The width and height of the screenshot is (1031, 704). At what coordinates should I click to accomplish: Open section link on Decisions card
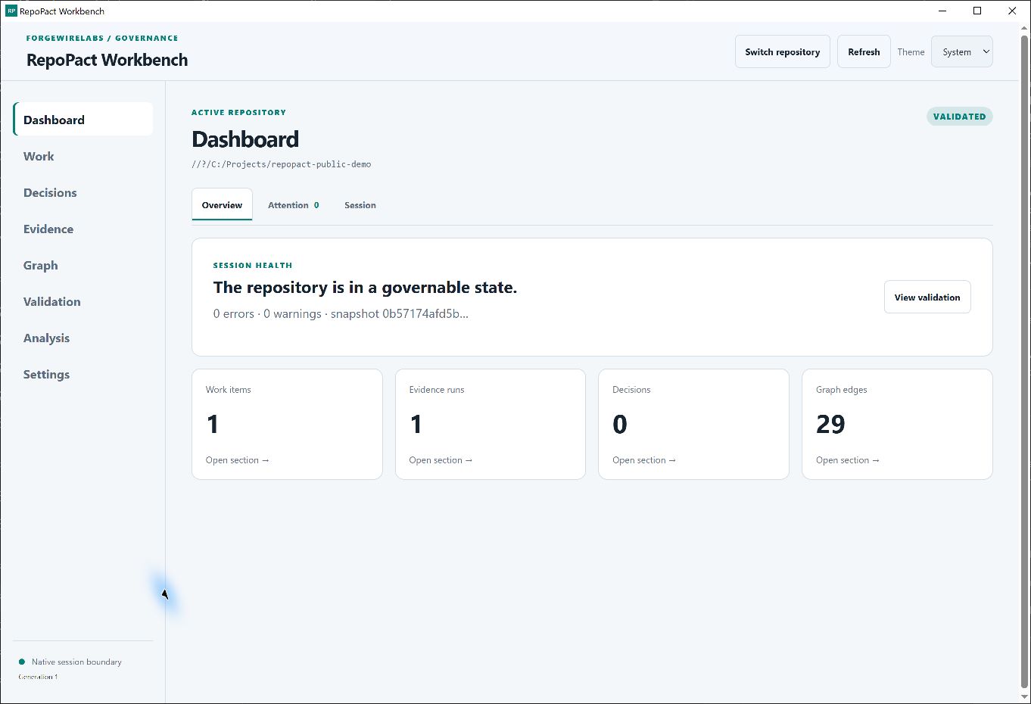644,460
